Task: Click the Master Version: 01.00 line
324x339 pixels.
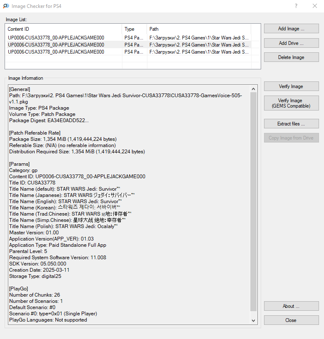Action: point(34,233)
